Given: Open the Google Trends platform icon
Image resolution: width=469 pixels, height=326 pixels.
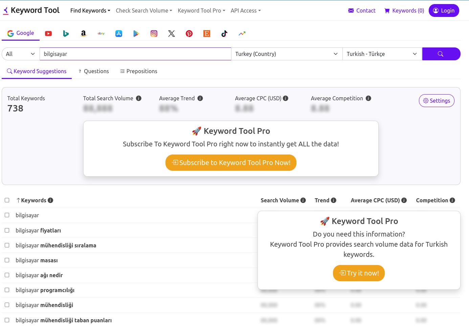Looking at the screenshot, I should pos(242,34).
